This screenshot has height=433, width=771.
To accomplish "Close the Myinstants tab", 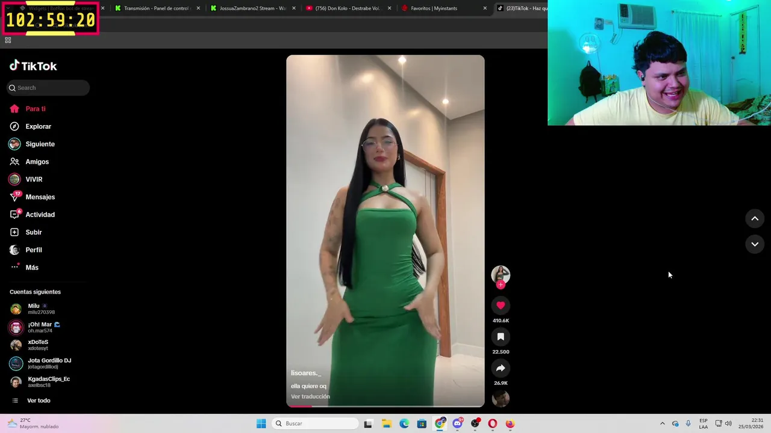I will pos(485,8).
